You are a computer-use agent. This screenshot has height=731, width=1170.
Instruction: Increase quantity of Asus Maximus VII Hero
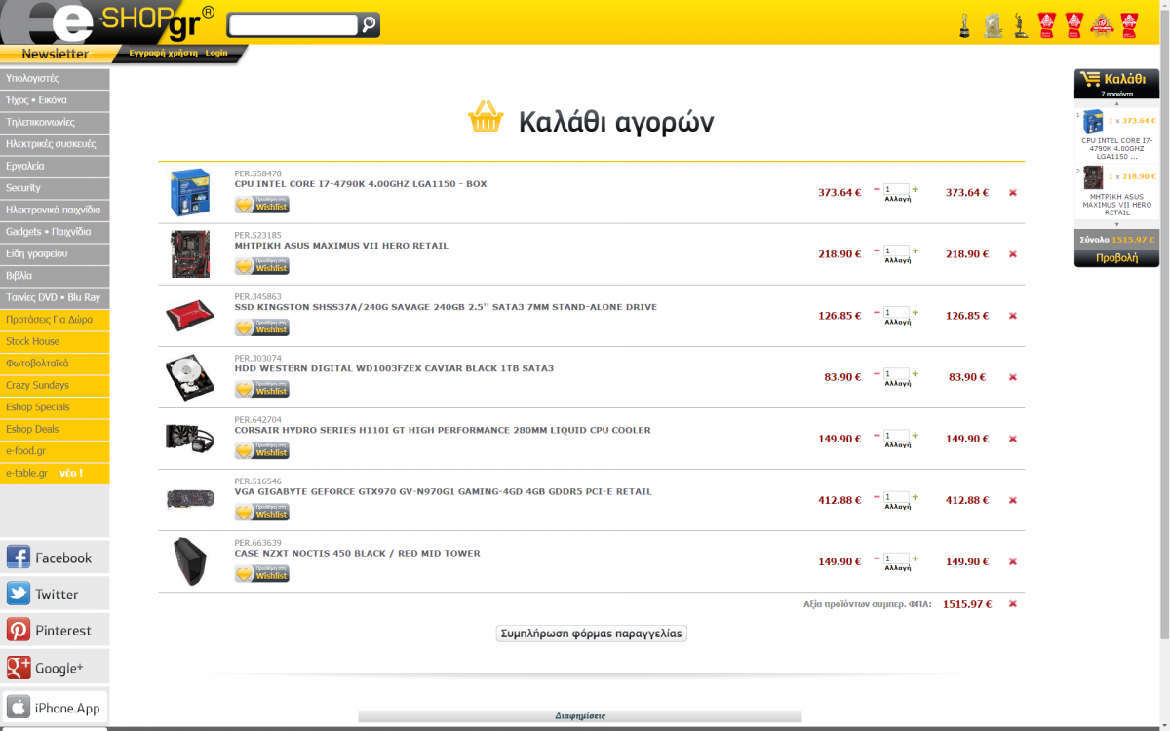coord(916,250)
